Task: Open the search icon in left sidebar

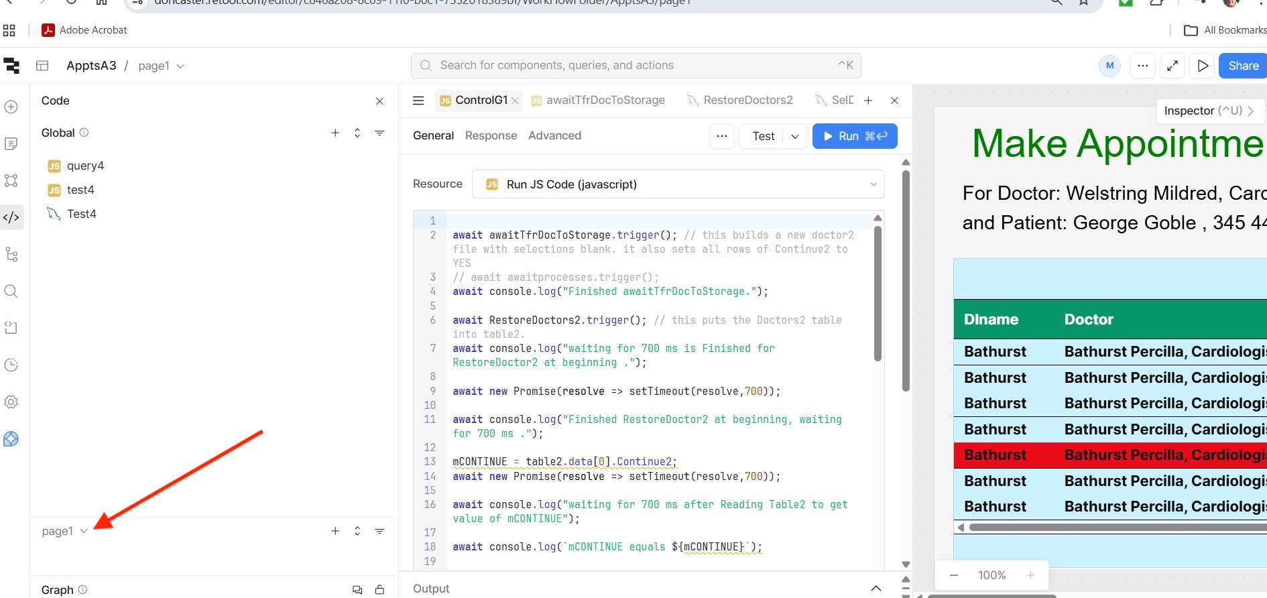Action: pos(11,291)
